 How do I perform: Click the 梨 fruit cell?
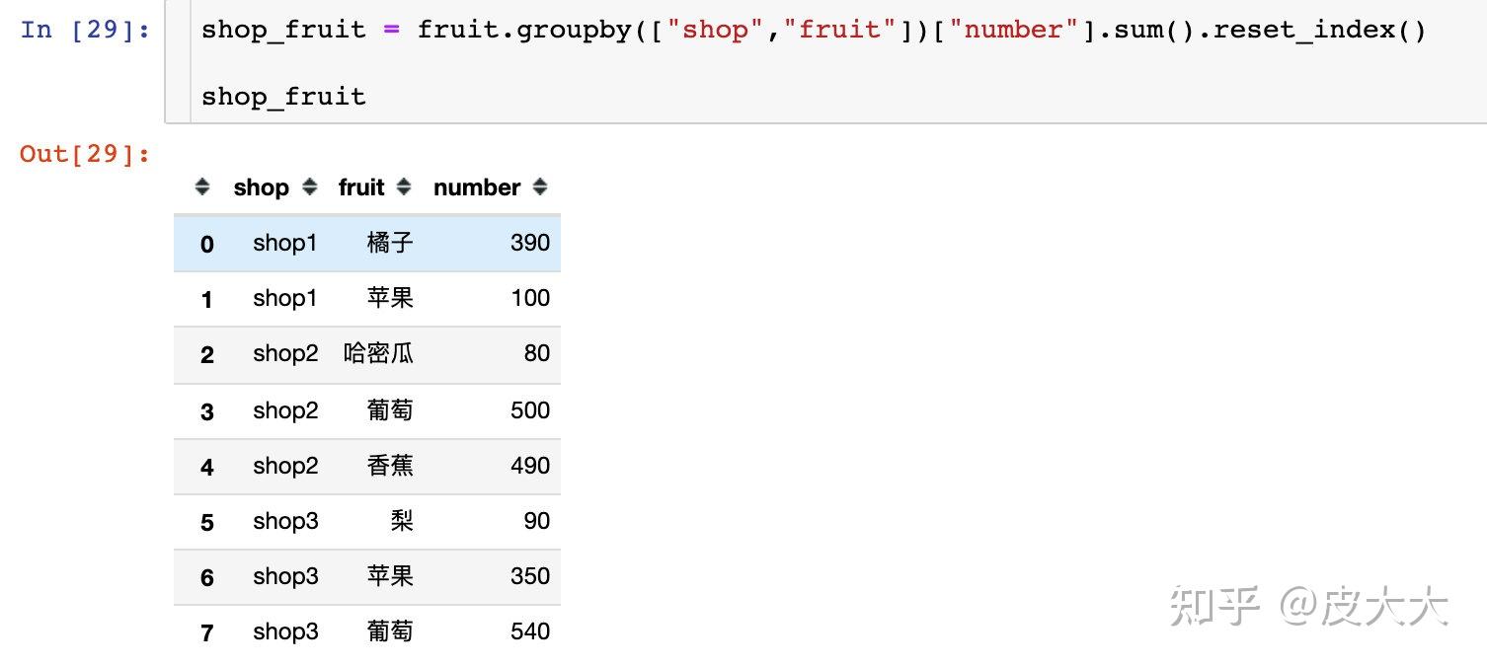[402, 520]
